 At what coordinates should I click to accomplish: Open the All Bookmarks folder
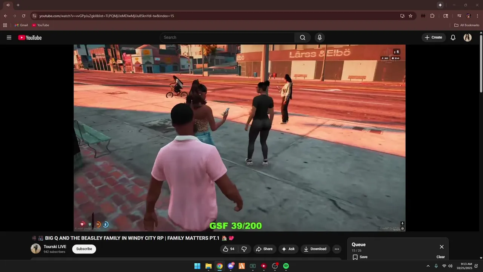pos(467,25)
